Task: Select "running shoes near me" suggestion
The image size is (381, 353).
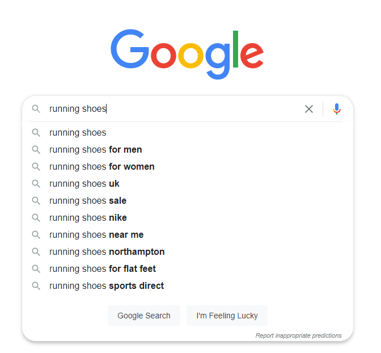Action: pyautogui.click(x=96, y=235)
